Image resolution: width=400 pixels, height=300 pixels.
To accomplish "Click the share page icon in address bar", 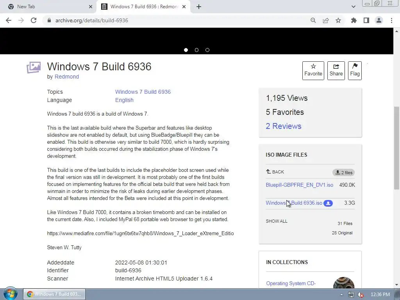I will pos(326,20).
